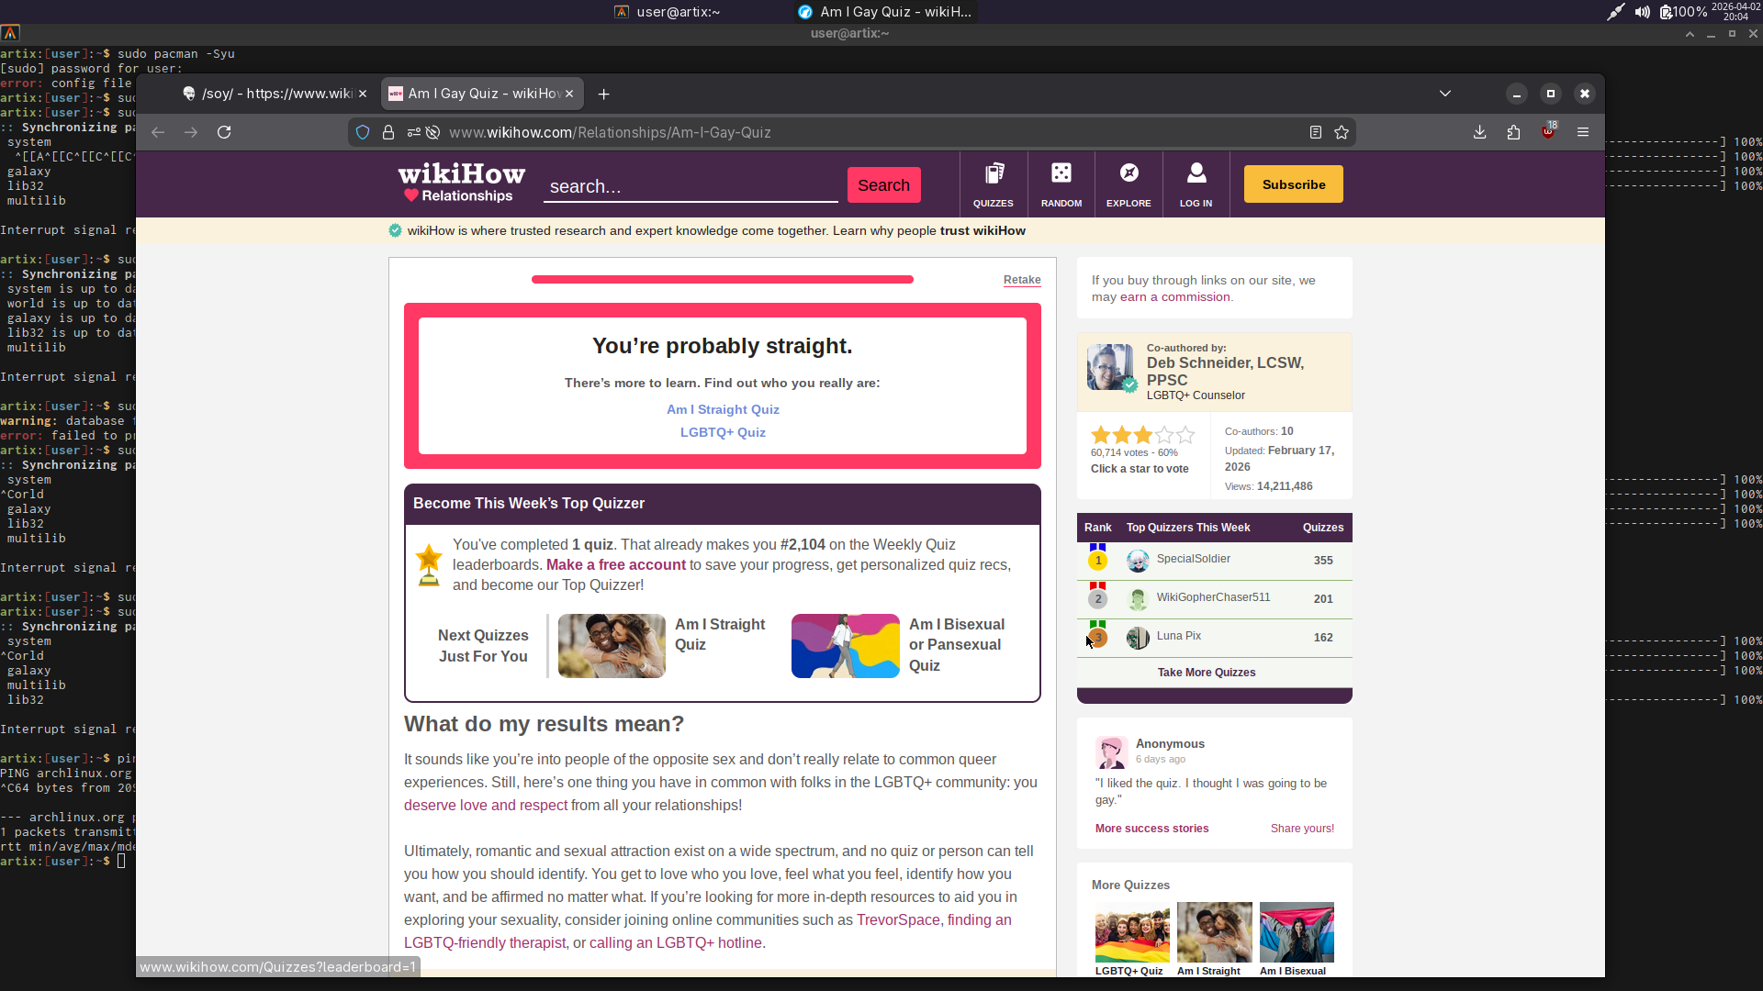
Task: Expand the list all tabs chevron
Action: [x=1444, y=94]
